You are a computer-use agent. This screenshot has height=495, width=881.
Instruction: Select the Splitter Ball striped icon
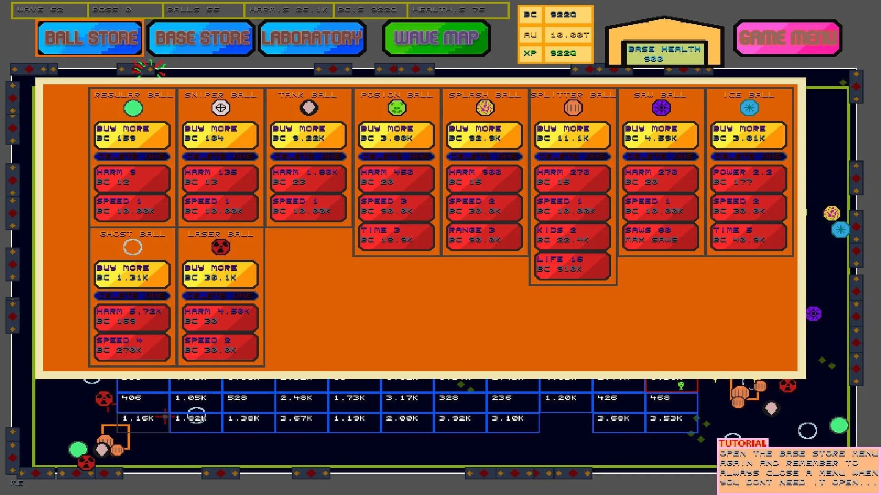(x=572, y=108)
